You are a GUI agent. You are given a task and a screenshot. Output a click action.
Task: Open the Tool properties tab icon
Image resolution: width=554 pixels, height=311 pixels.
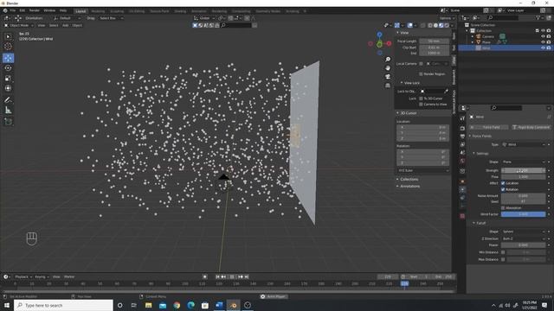(x=462, y=118)
